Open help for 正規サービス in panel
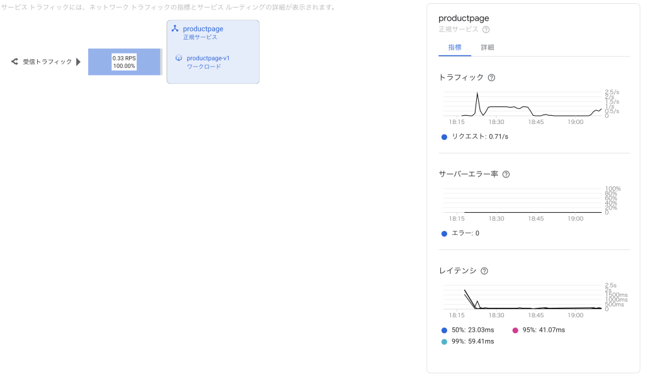The width and height of the screenshot is (645, 379). pyautogui.click(x=486, y=30)
